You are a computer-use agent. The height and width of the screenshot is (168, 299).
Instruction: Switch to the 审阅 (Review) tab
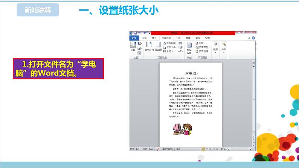(198, 38)
